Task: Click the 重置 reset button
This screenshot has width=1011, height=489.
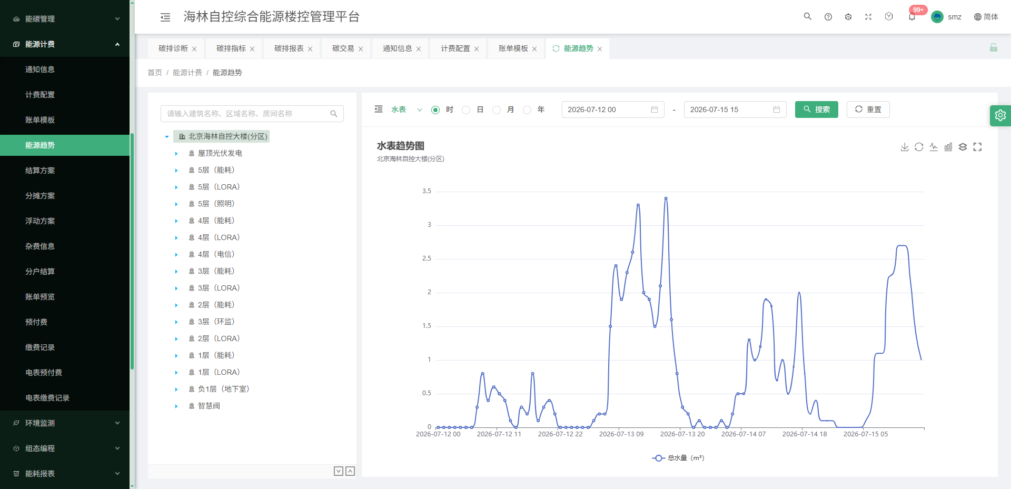Action: click(x=868, y=109)
